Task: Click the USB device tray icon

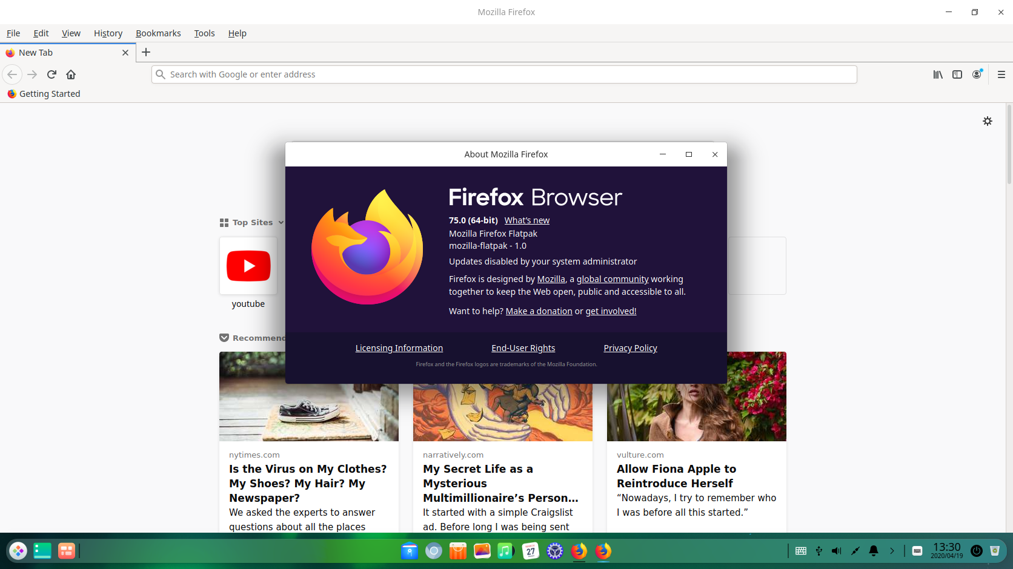Action: (819, 551)
